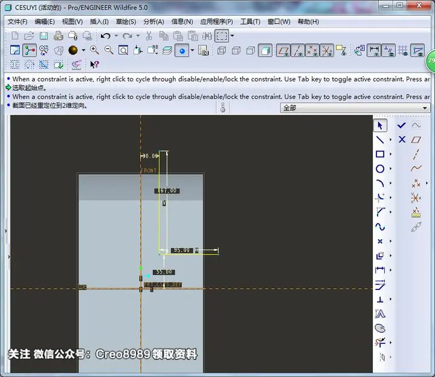Select the Arc sketch tool
Image resolution: width=435 pixels, height=377 pixels.
(380, 183)
